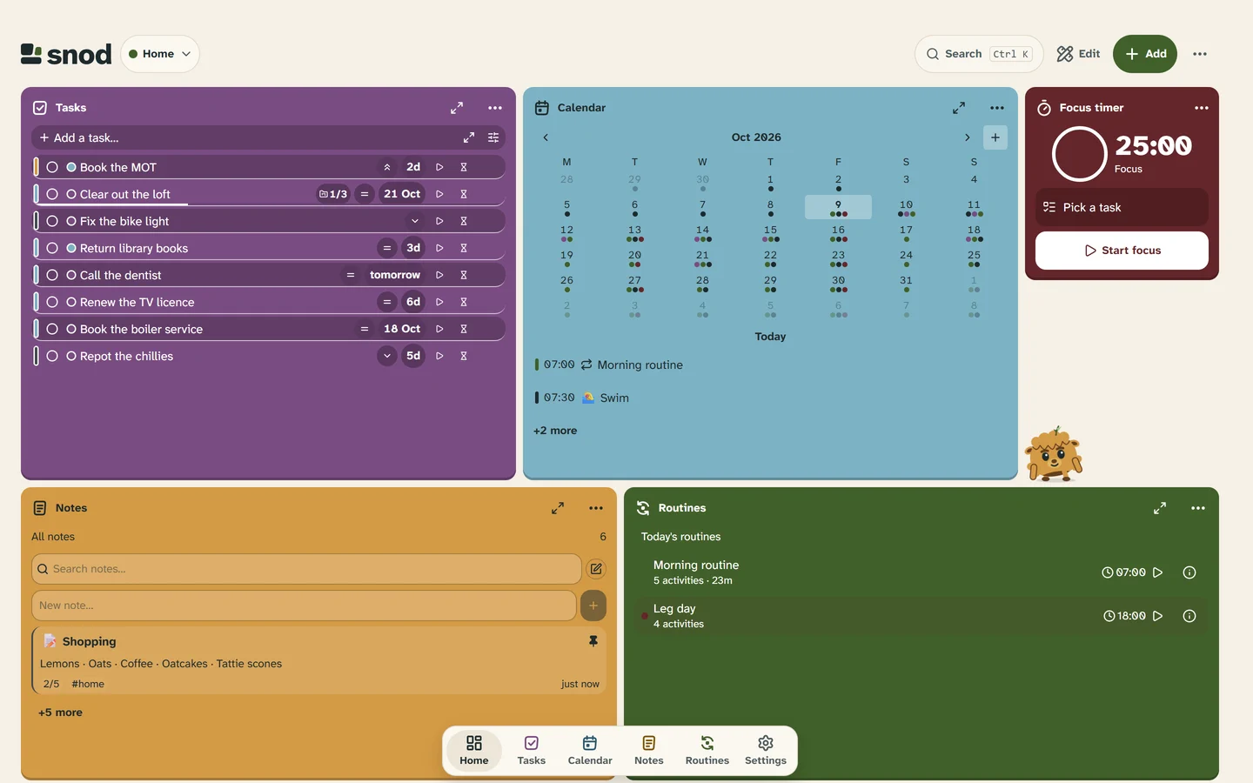Focus the Search notes field
Screen dimensions: 1253x783
tap(306, 569)
